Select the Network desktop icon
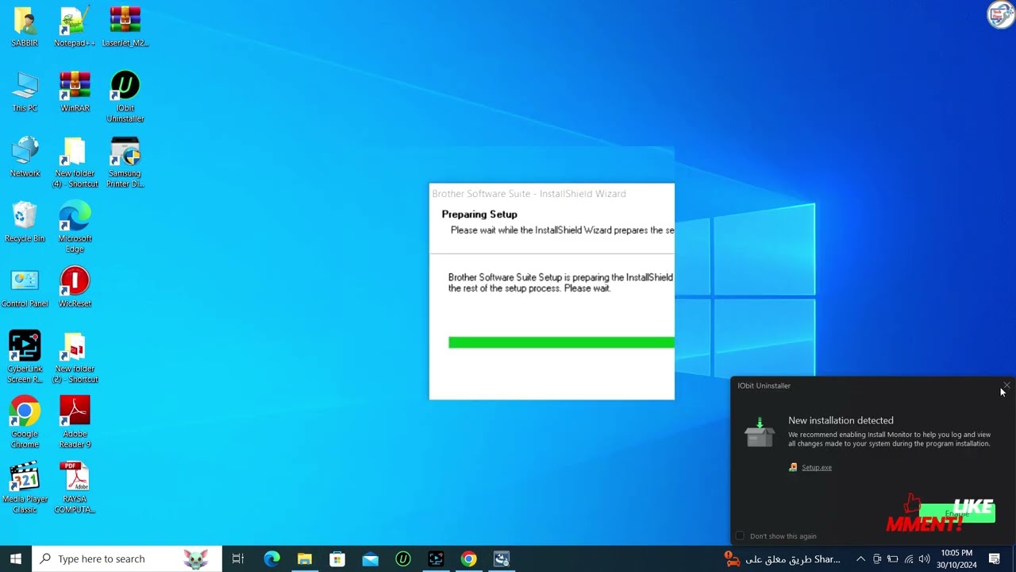This screenshot has height=572, width=1016. pyautogui.click(x=25, y=157)
